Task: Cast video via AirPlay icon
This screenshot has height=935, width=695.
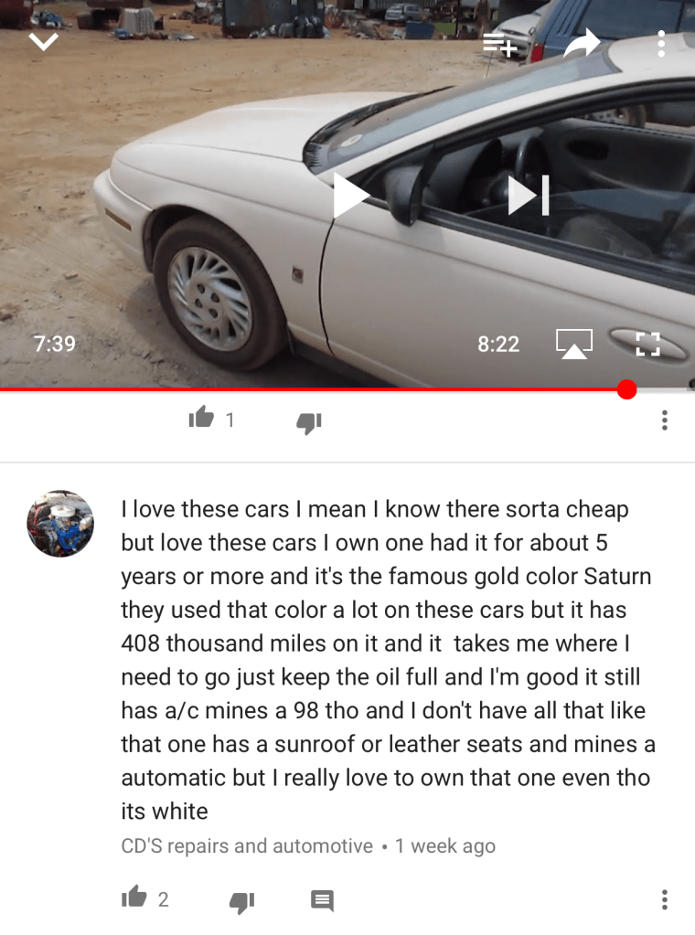Action: (574, 344)
